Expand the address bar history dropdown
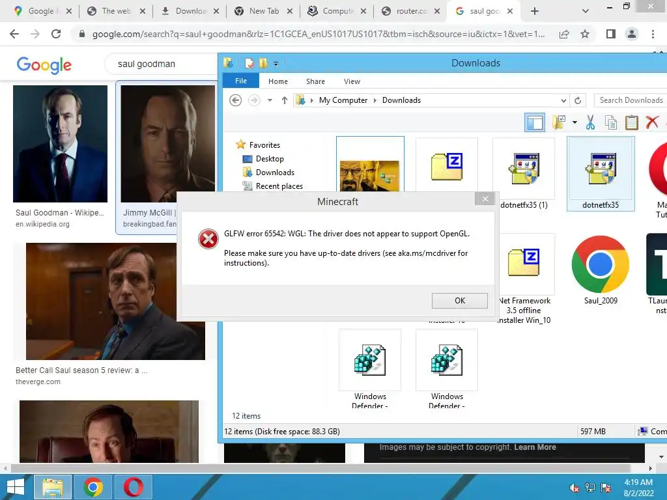 [563, 100]
